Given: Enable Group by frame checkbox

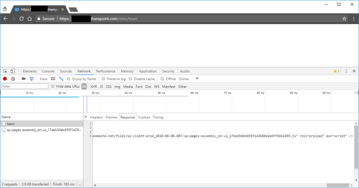Looking at the screenshot, I should [68, 79].
